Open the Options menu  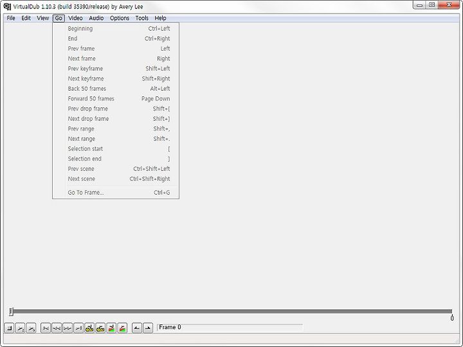[120, 18]
